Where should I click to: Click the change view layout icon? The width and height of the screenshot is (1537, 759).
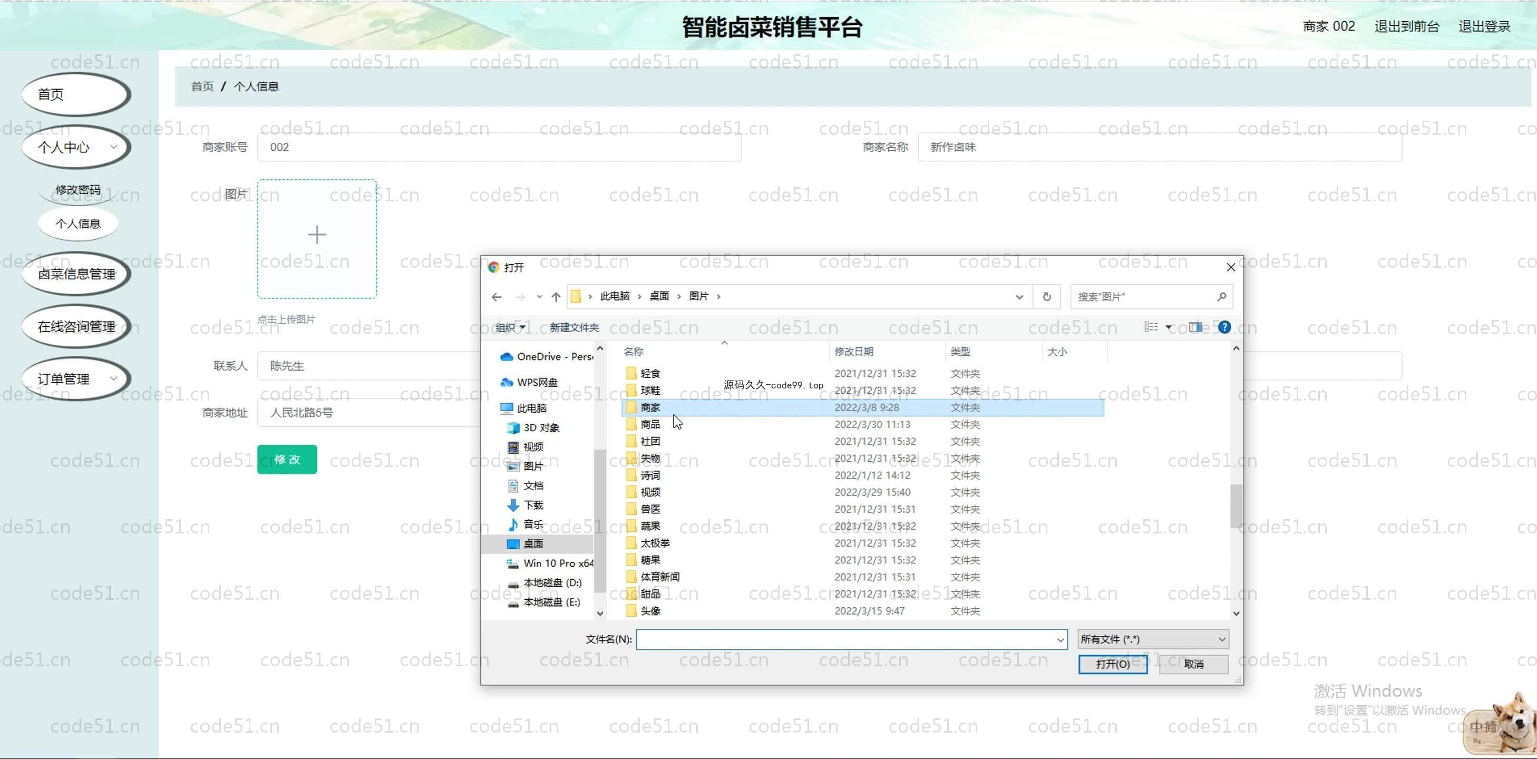point(1151,327)
